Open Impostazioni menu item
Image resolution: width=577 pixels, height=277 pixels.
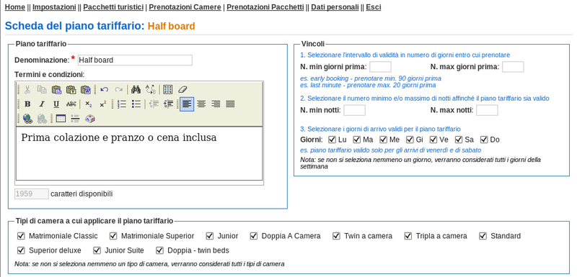click(x=54, y=7)
